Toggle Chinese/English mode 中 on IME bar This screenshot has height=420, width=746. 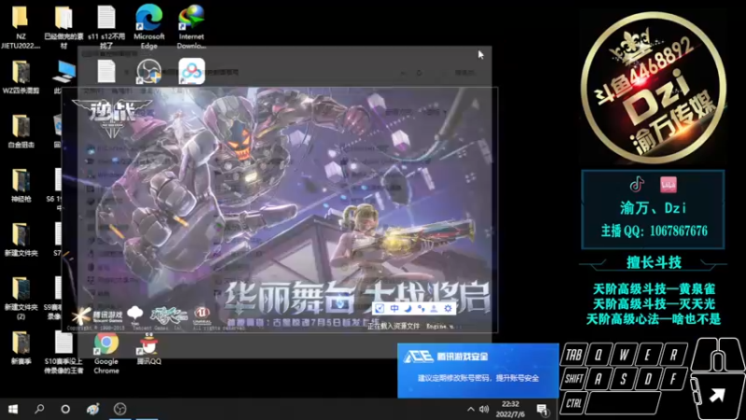point(394,309)
